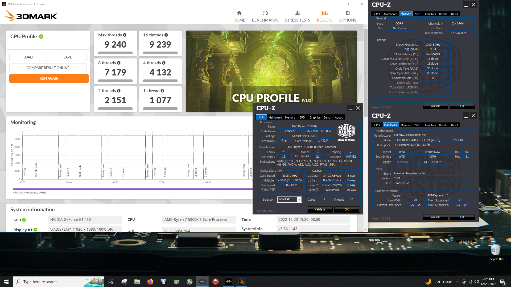511x287 pixels.
Task: Click the 8 threads score bar
Action: (115, 81)
